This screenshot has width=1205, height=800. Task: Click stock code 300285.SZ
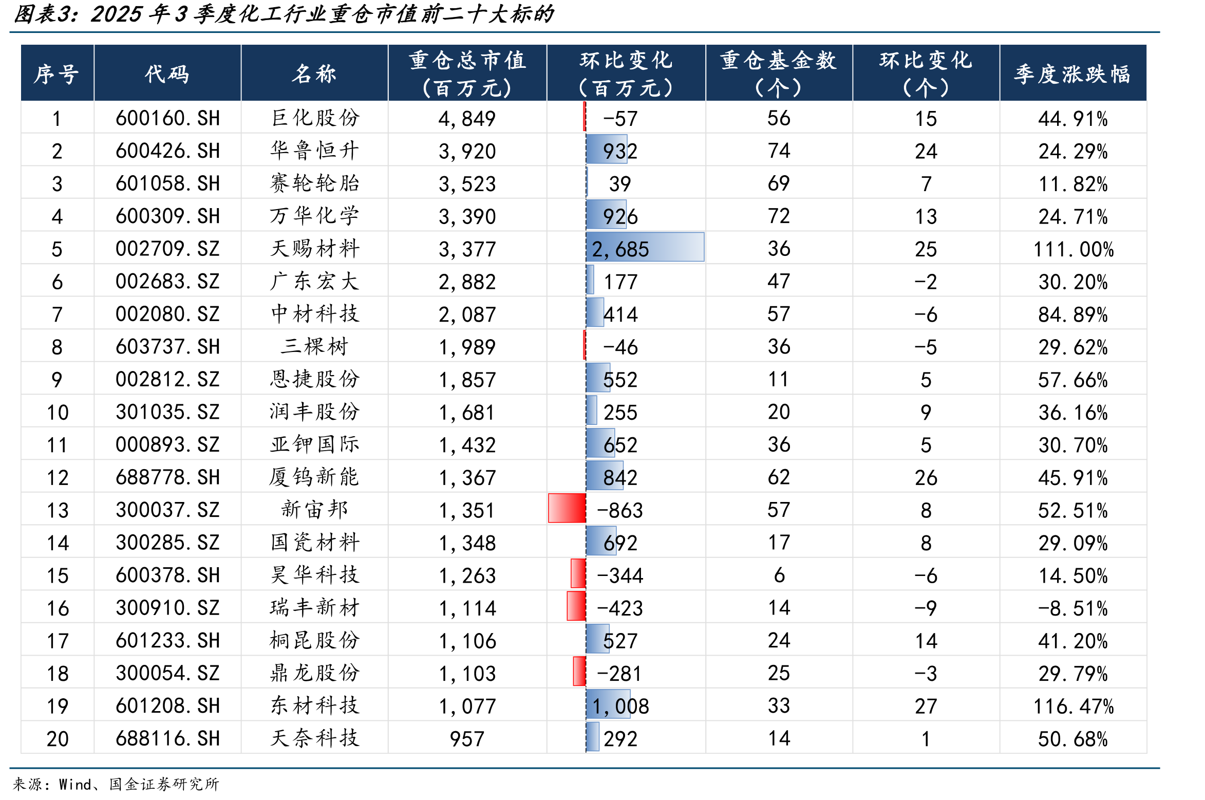pyautogui.click(x=167, y=543)
